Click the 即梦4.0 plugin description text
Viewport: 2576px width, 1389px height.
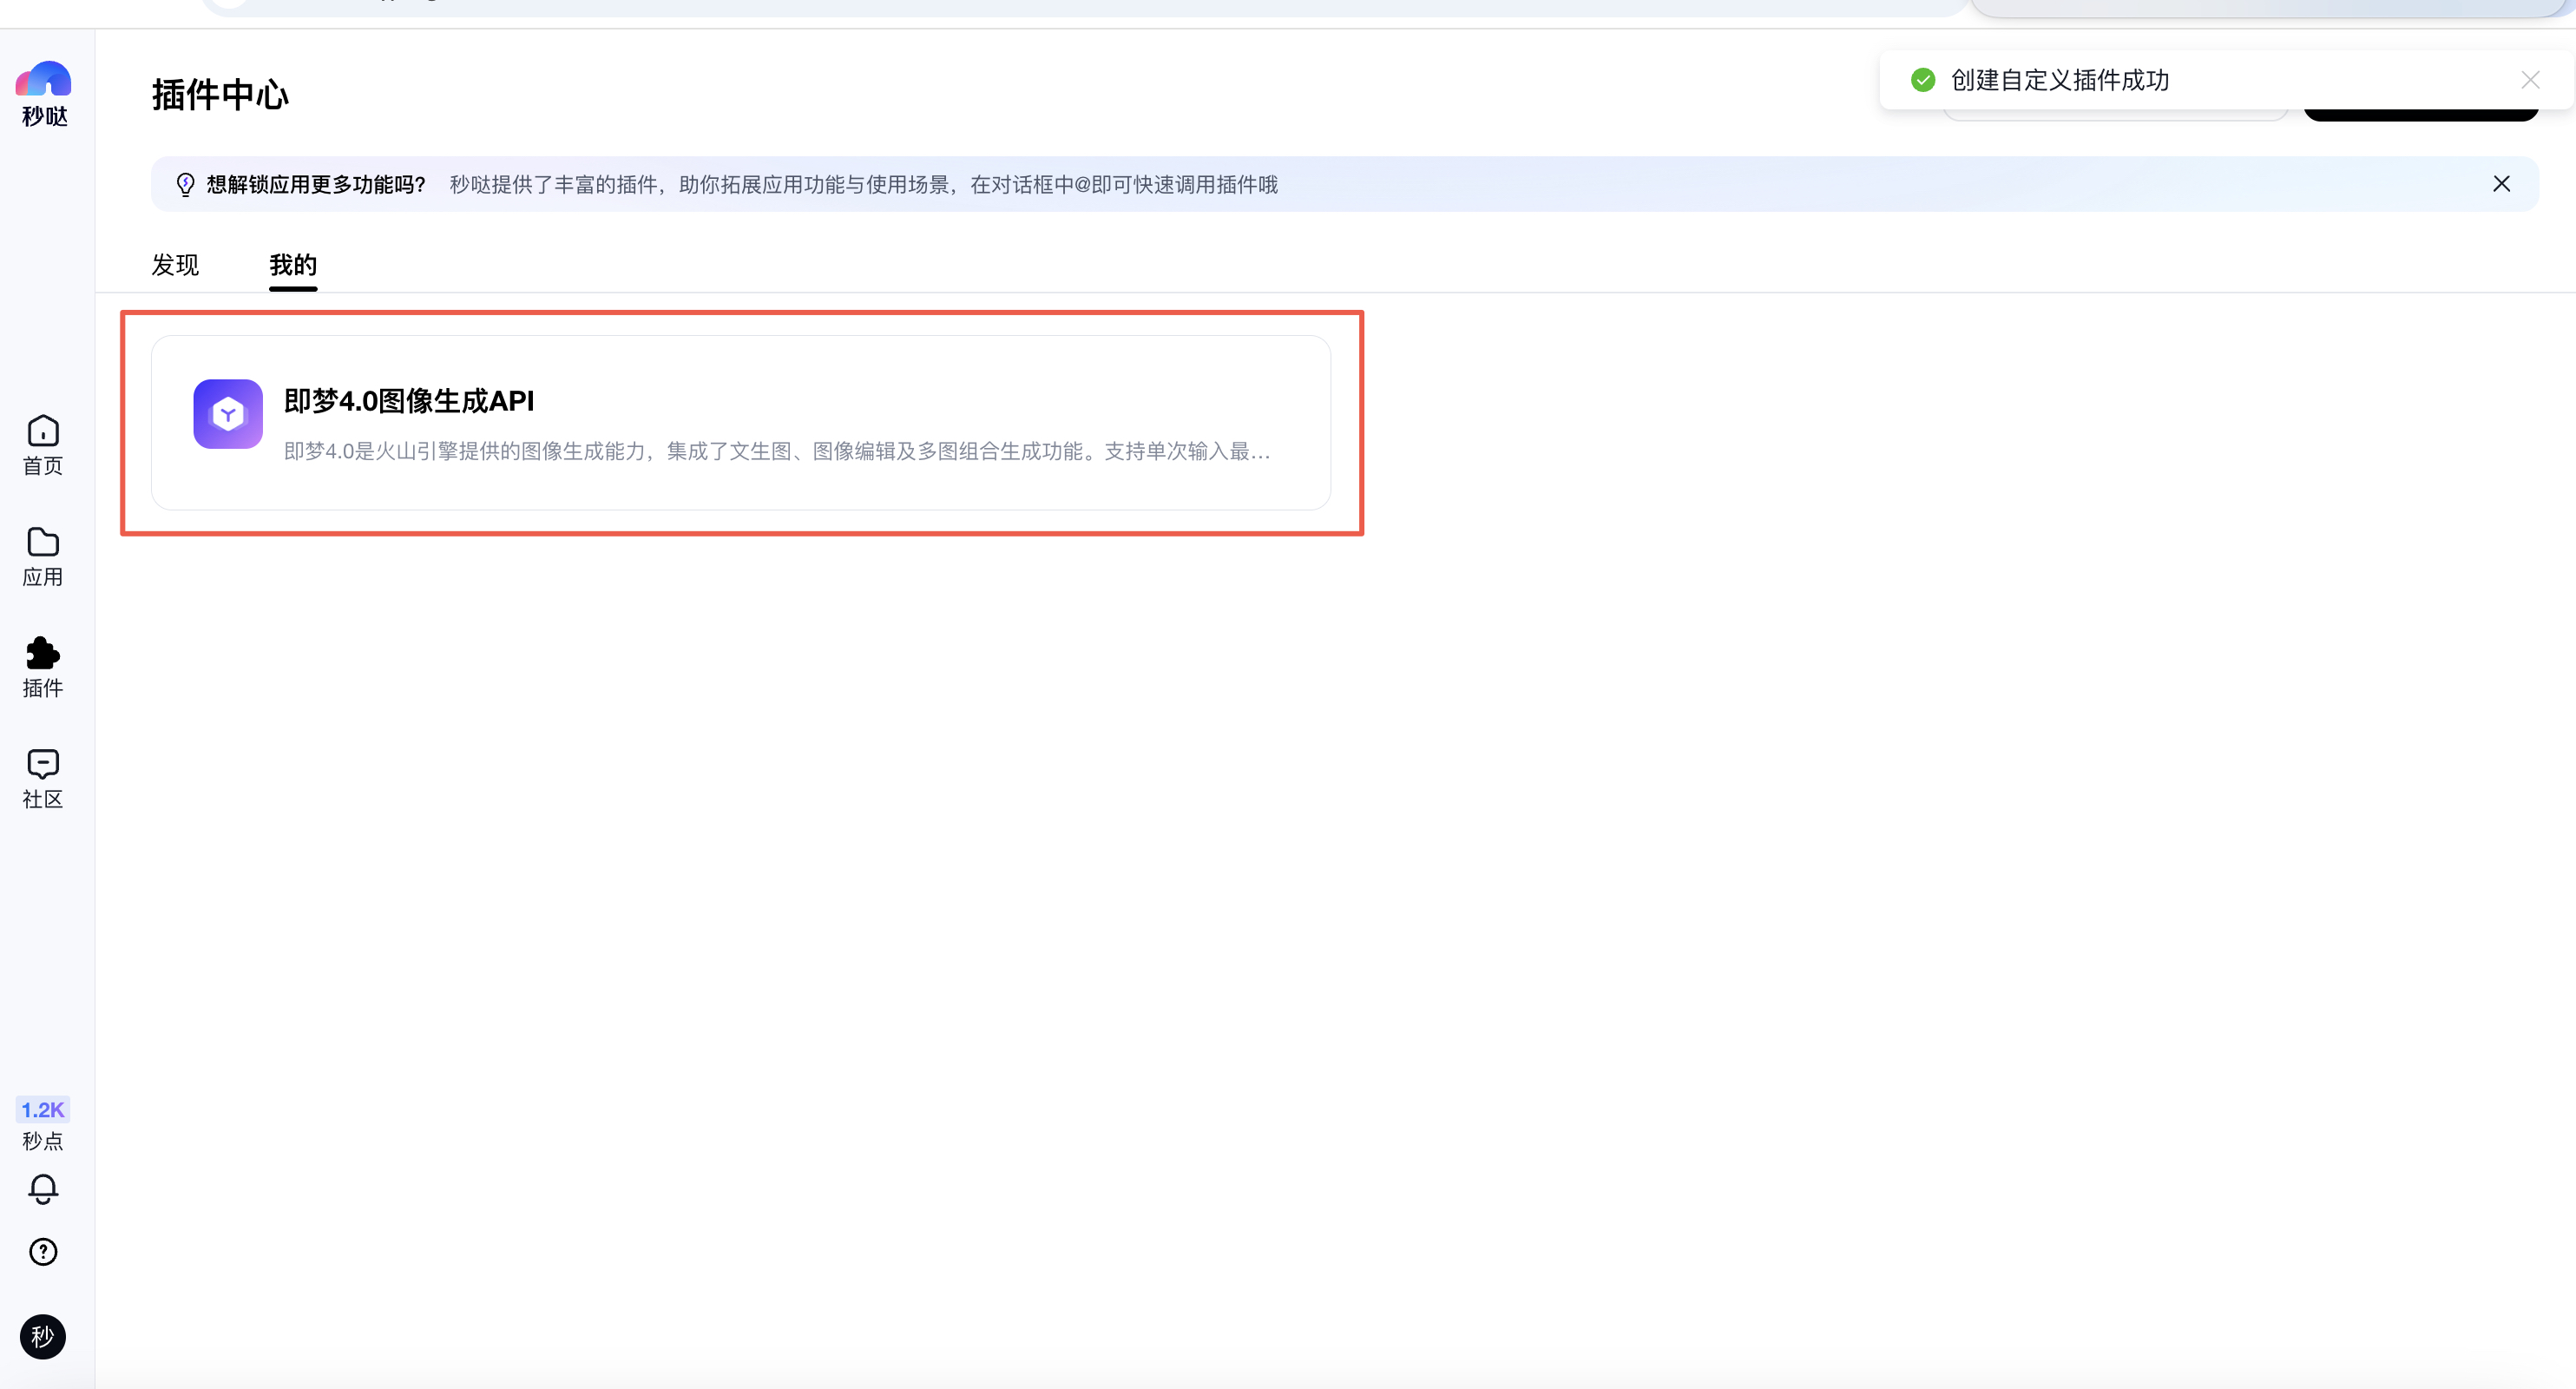tap(776, 452)
